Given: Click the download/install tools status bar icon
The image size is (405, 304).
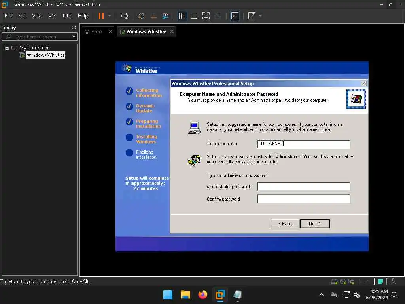Looking at the screenshot, I should click(393, 281).
